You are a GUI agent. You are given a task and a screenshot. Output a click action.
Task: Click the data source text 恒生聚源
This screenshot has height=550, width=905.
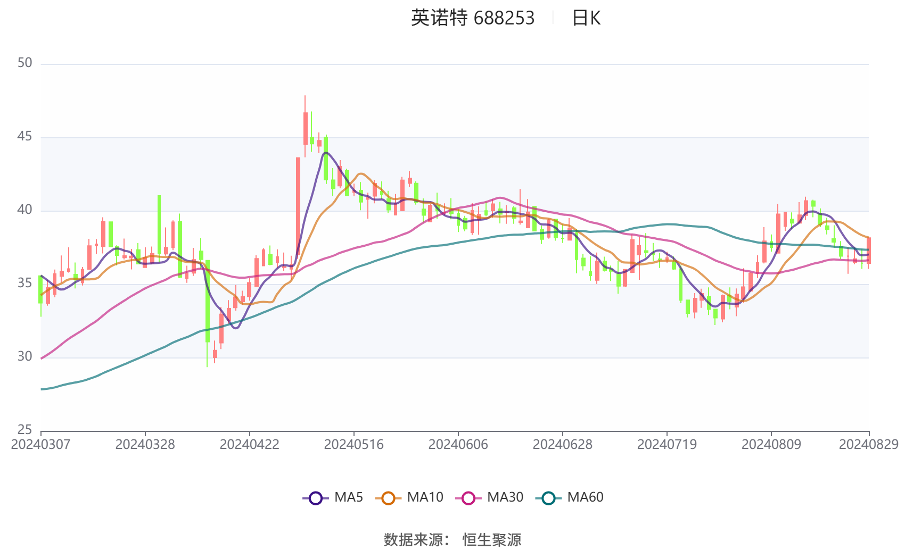point(492,540)
